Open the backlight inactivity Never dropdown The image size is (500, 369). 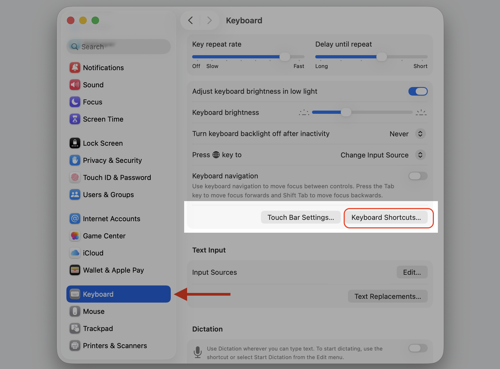coord(420,134)
